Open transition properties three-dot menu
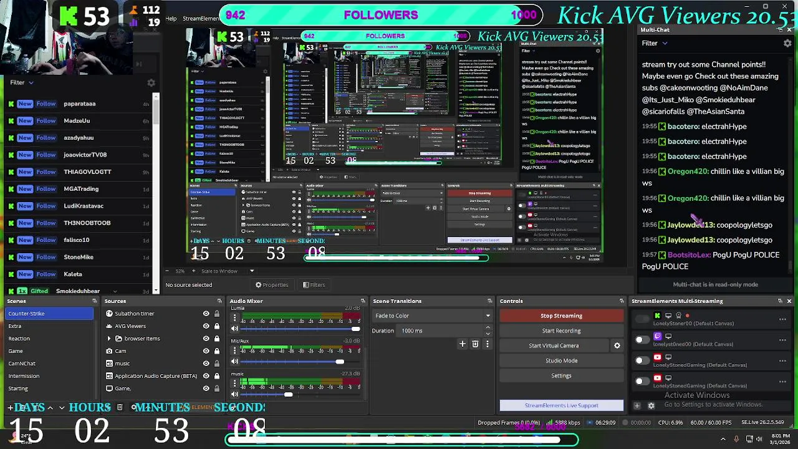 [x=487, y=344]
